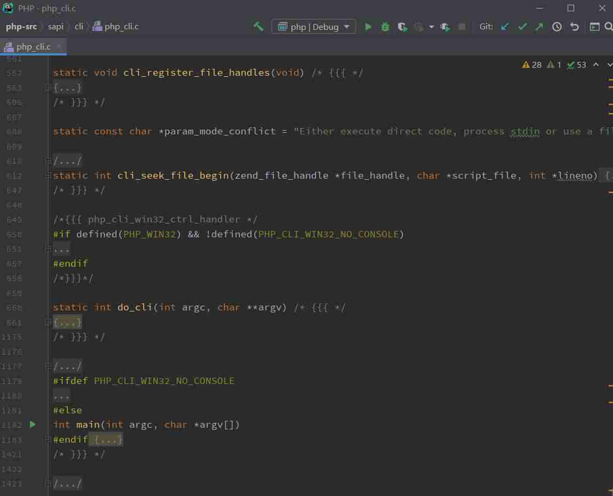The image size is (613, 496).
Task: Click param_mode_conflict variable
Action: (x=220, y=131)
